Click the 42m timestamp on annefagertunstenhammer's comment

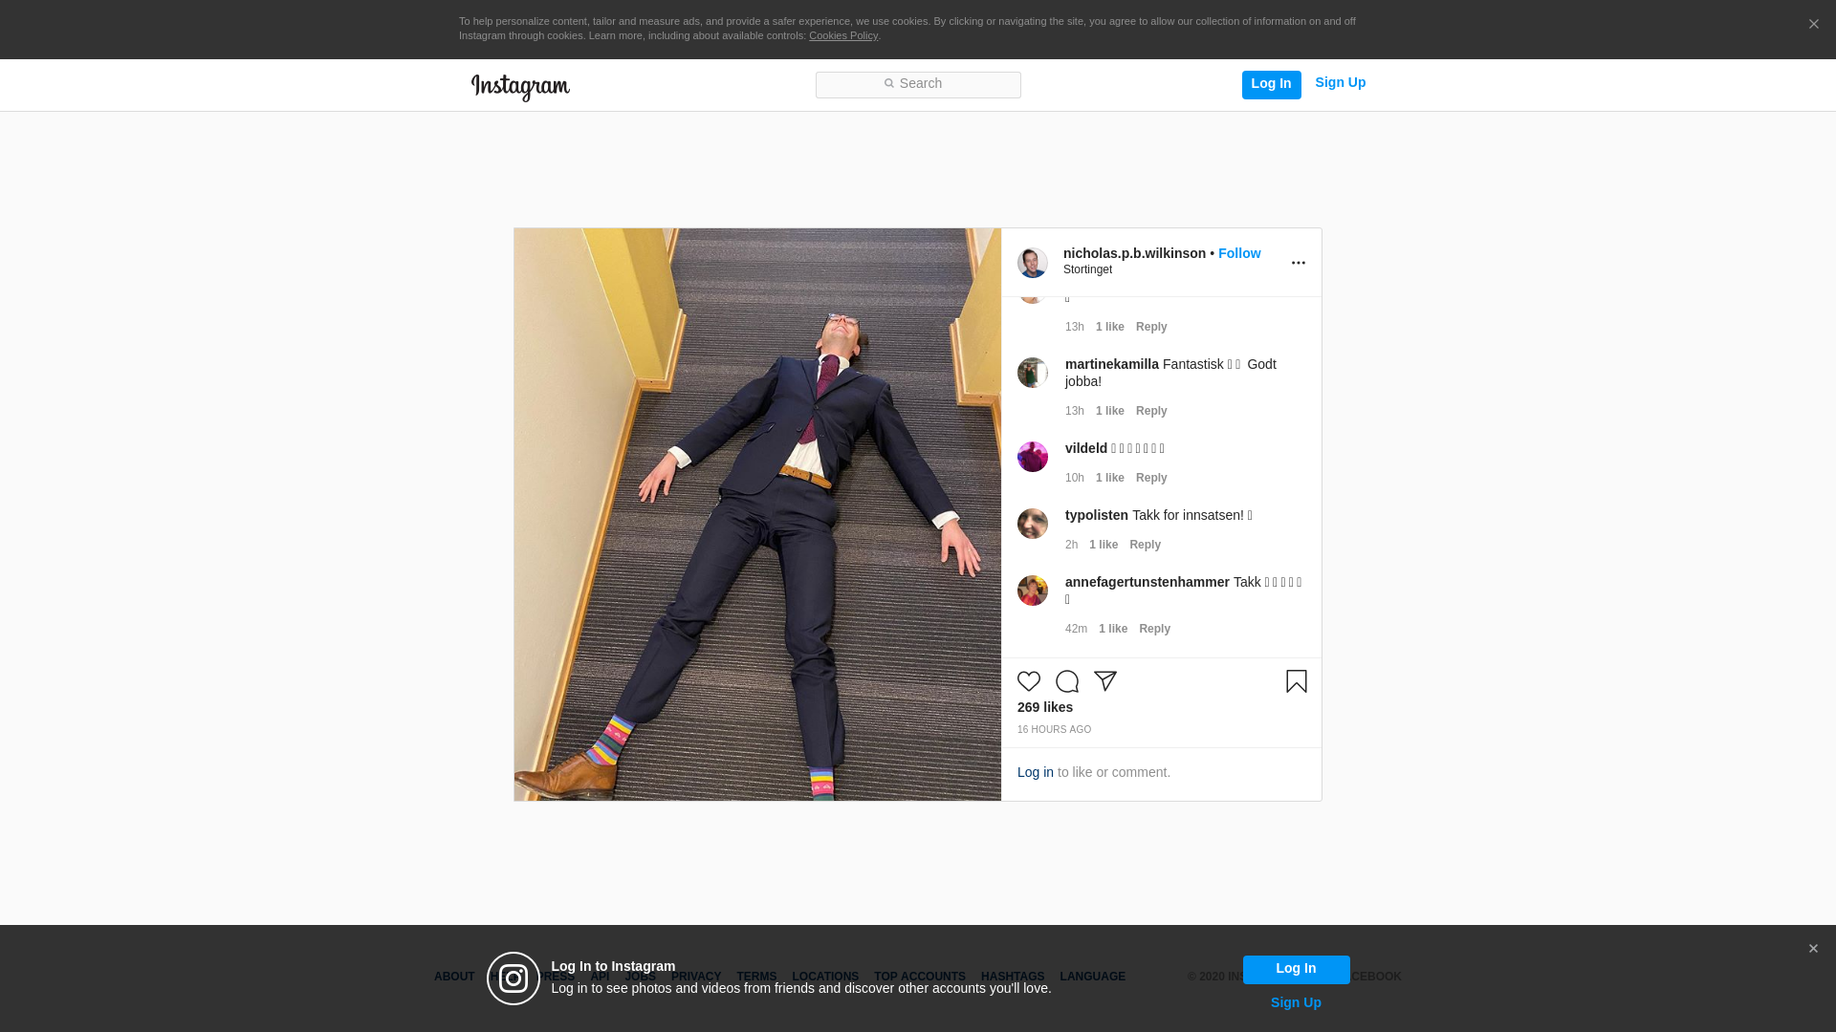1076,629
